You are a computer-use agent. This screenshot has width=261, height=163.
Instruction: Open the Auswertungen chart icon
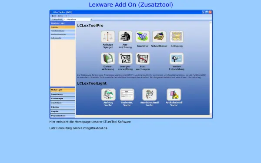tap(143, 59)
